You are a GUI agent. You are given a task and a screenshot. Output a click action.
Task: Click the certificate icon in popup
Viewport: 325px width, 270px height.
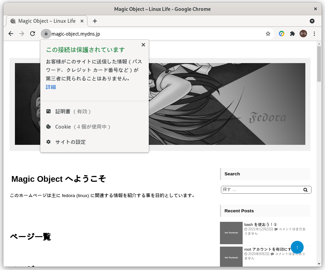tap(48, 112)
